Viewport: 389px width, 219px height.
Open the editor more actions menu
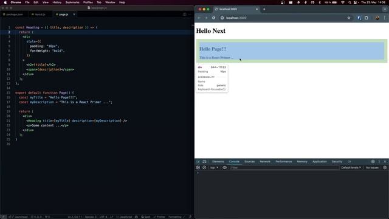(x=190, y=15)
